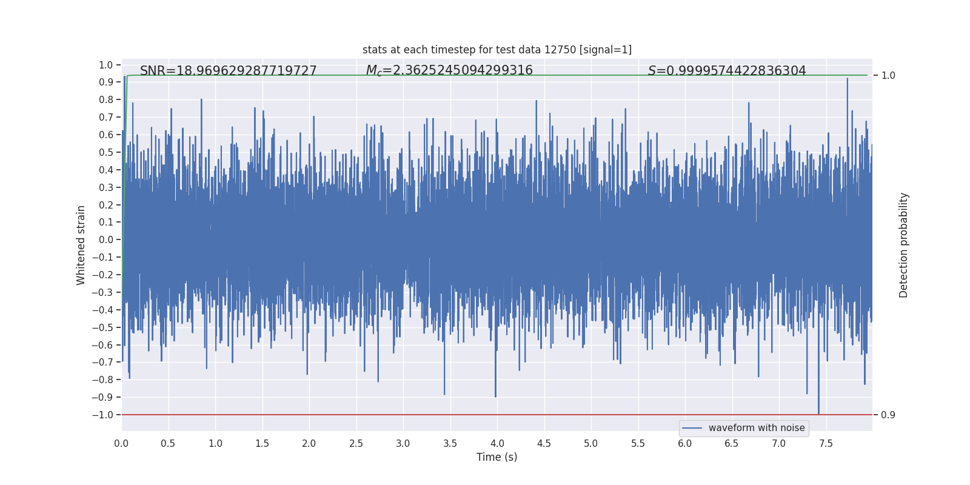The width and height of the screenshot is (970, 485).
Task: Click the 2.0 tick on the time axis
Action: (309, 444)
